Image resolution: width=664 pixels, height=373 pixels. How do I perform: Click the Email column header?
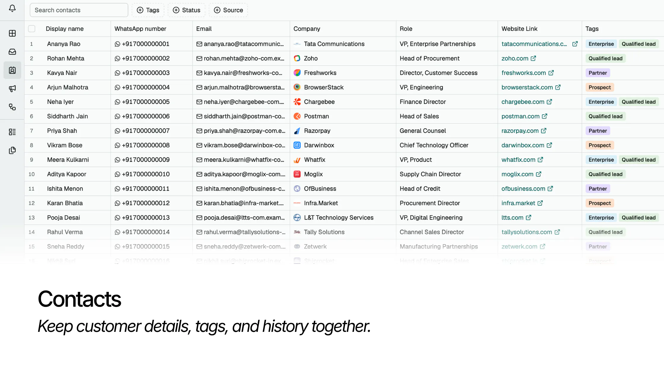pos(204,29)
